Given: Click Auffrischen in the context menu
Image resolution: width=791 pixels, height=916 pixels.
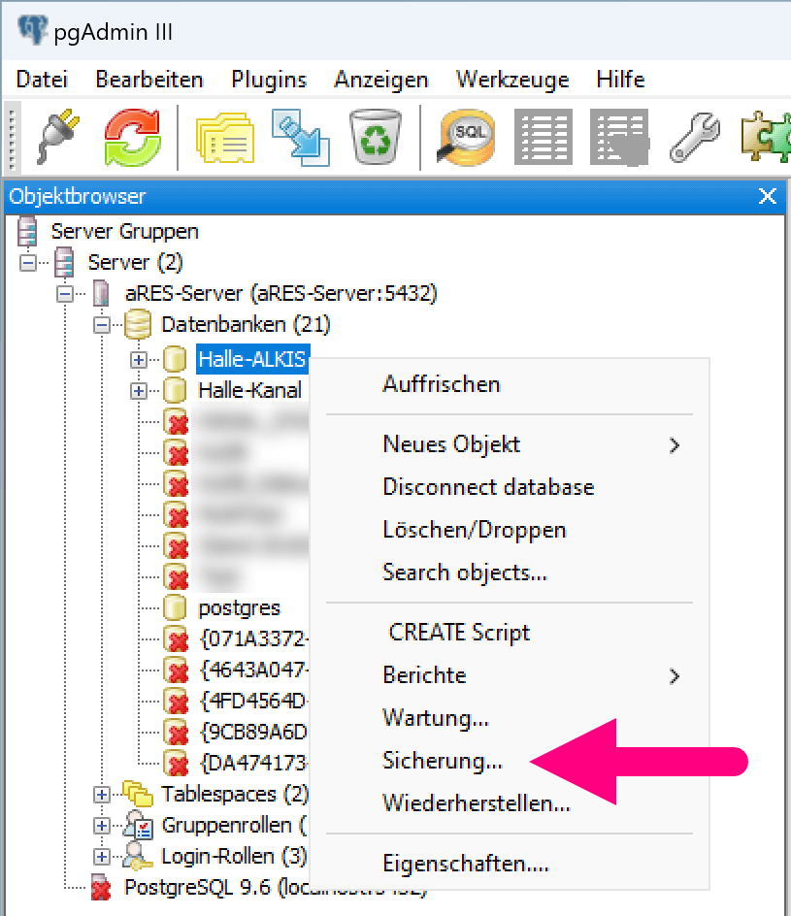Looking at the screenshot, I should (441, 384).
